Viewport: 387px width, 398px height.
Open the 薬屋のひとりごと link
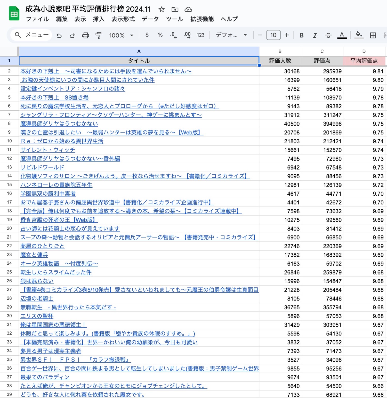tap(42, 246)
